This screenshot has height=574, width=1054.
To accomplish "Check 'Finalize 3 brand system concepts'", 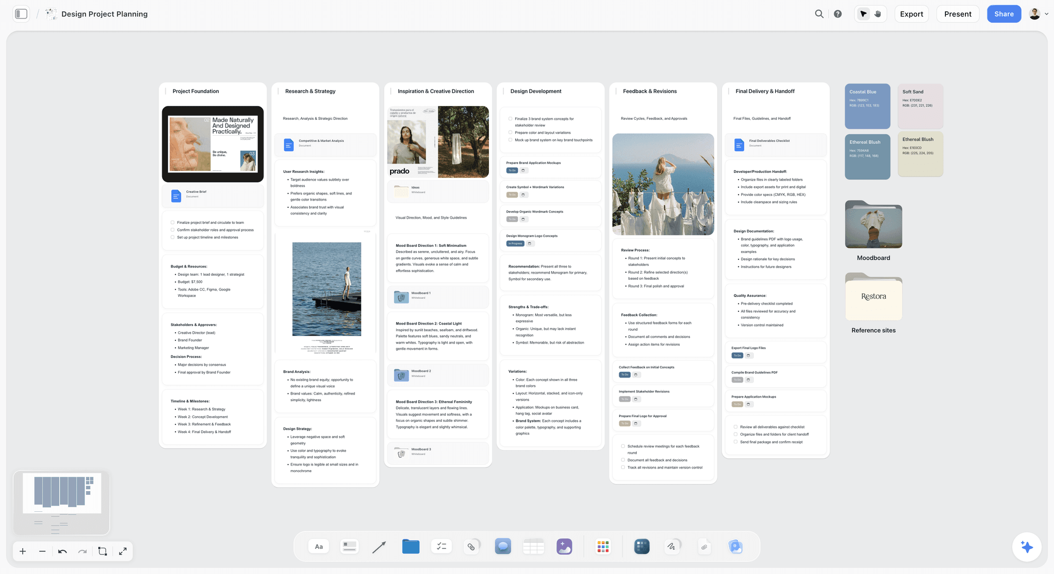I will 510,119.
